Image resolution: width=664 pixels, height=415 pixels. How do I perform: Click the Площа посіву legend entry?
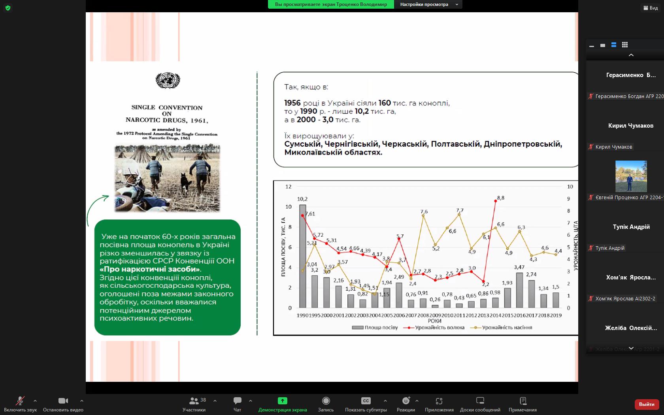[x=375, y=327]
